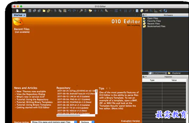Open the Calculator toolbar icon

click(137, 11)
